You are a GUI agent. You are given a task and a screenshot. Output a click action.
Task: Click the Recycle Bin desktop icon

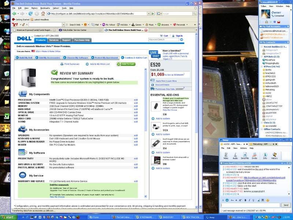pos(7,76)
